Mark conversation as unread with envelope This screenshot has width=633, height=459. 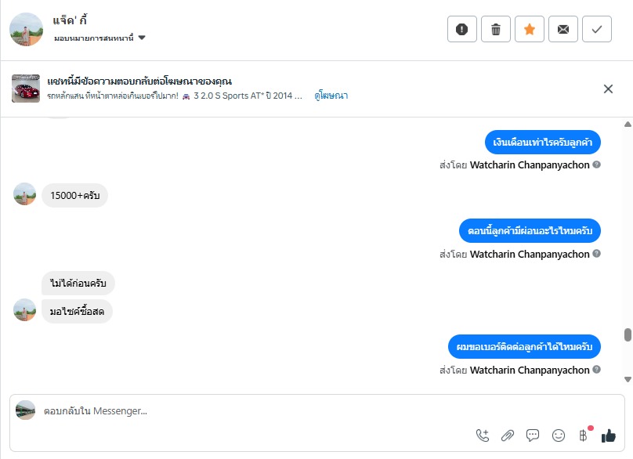(563, 29)
